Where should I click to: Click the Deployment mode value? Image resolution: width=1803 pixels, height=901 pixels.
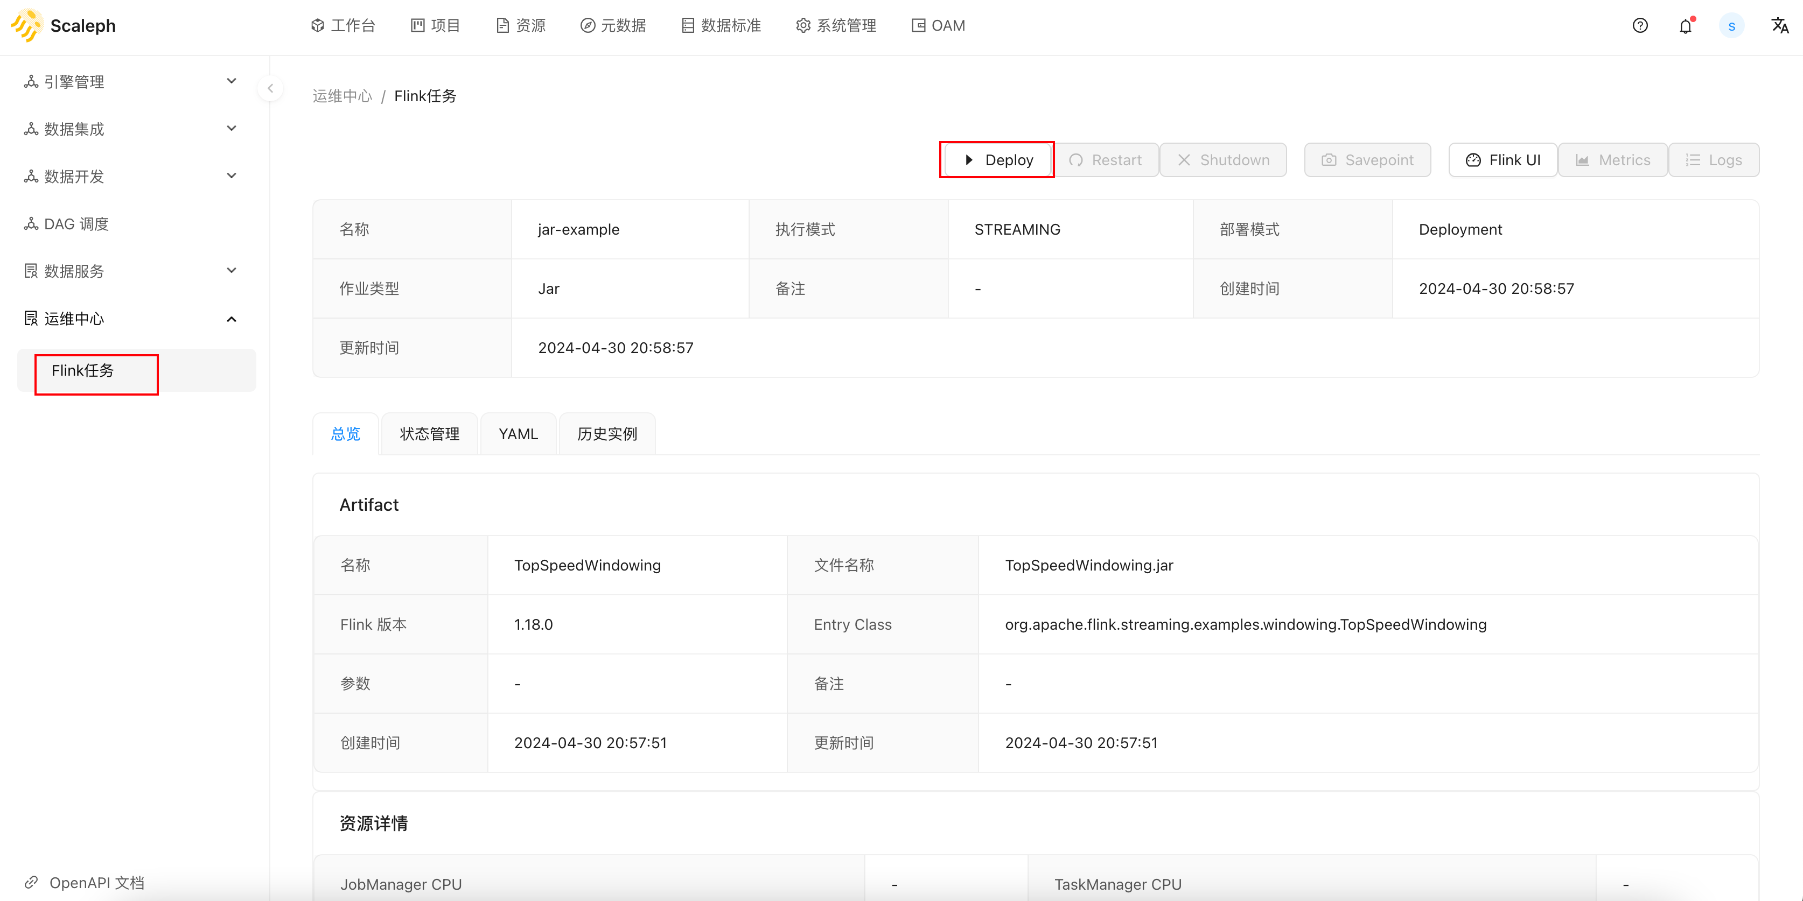tap(1460, 229)
